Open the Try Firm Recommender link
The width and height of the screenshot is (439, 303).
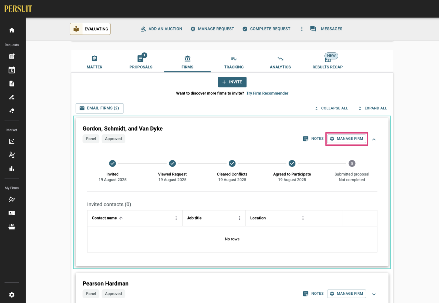point(267,93)
